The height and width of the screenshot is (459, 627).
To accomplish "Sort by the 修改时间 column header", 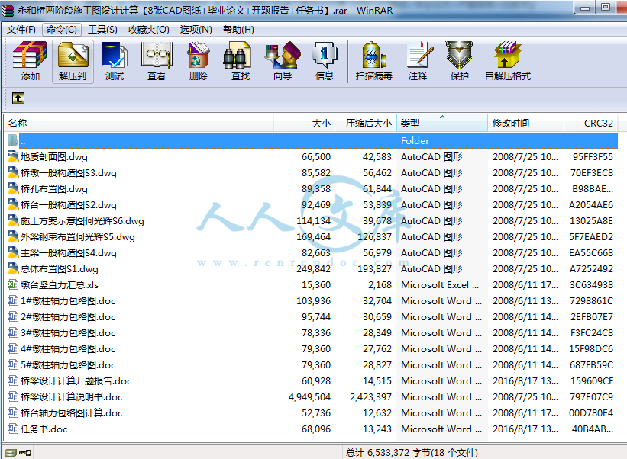I will tap(526, 123).
